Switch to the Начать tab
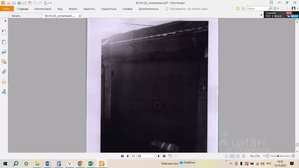This screenshot has width=299, height=168. [16, 16]
